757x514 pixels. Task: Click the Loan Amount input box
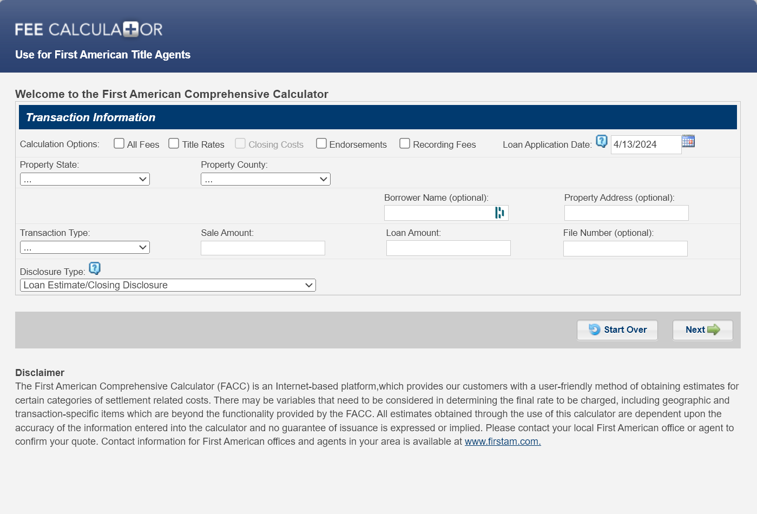(x=448, y=248)
